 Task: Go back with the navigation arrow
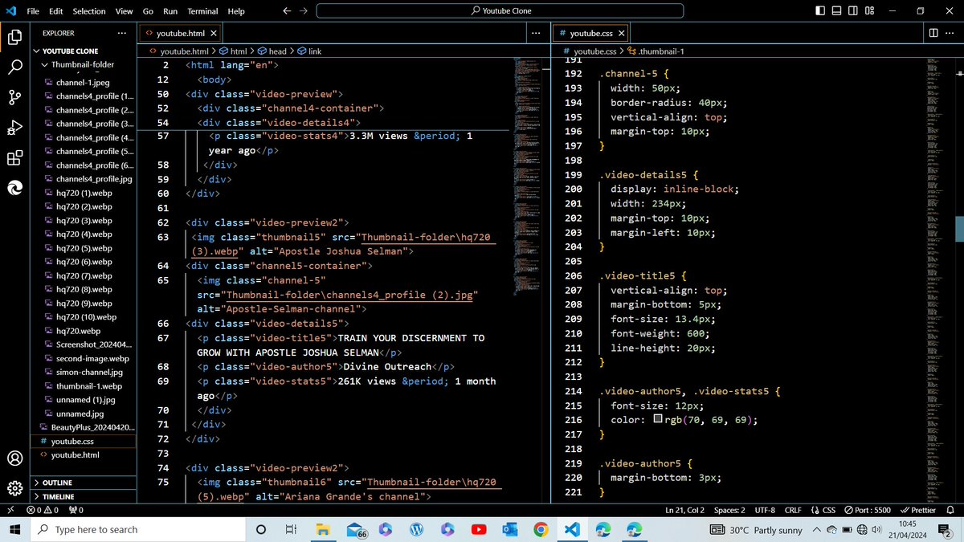coord(287,11)
